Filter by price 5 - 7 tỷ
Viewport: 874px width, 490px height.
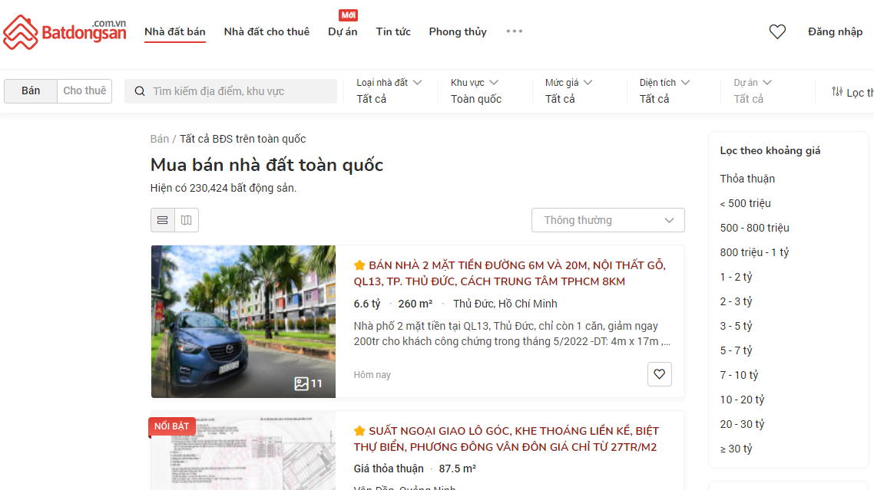(x=736, y=350)
